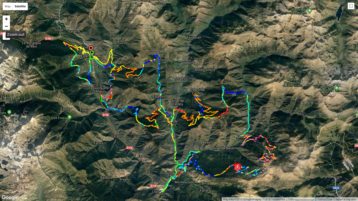This screenshot has width=358, height=201.
Task: Click the Google logo
Action: 10,198
